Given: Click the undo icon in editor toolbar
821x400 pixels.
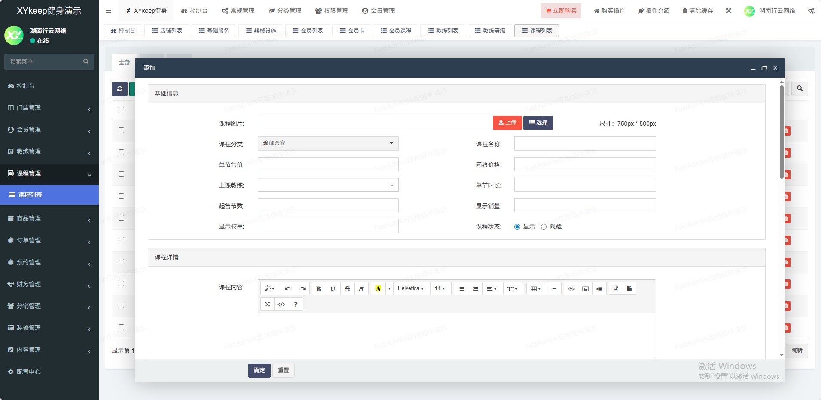Looking at the screenshot, I should 288,289.
